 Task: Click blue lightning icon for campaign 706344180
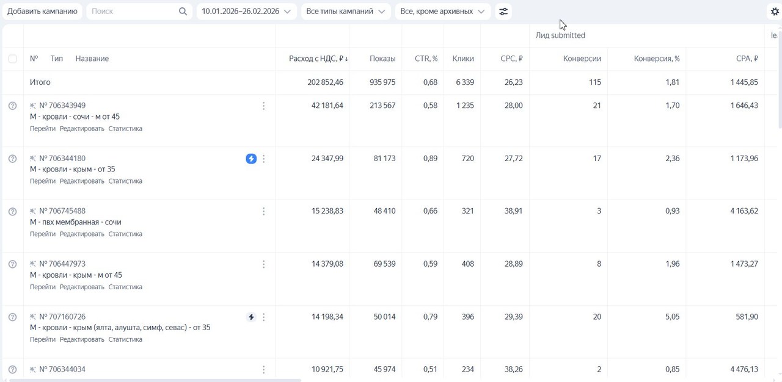[x=251, y=159]
